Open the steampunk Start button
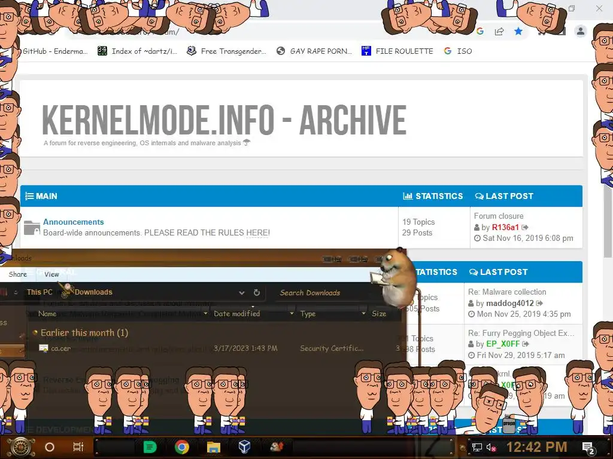Image resolution: width=613 pixels, height=459 pixels. click(21, 447)
